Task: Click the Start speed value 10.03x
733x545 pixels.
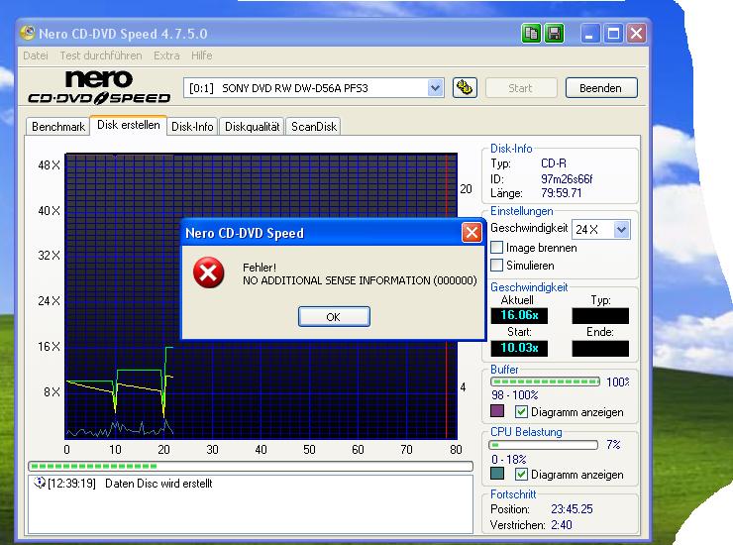Action: click(519, 348)
